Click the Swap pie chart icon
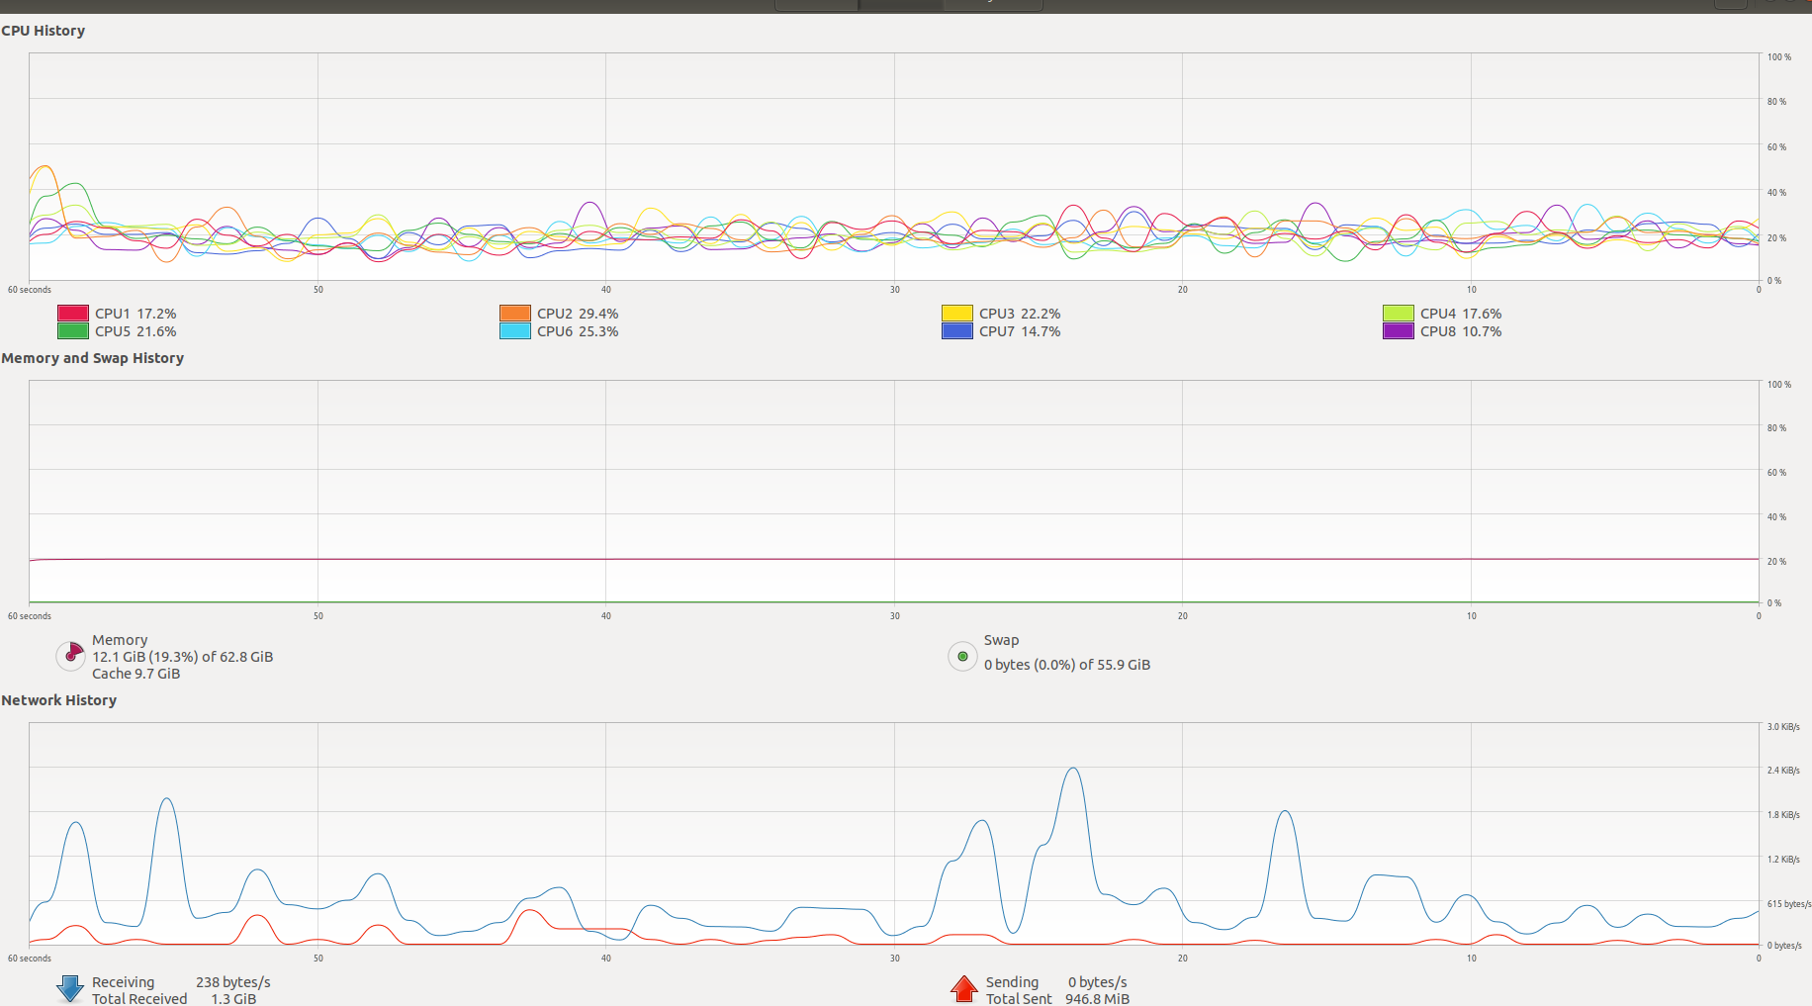Viewport: 1812px width, 1006px height. coord(962,656)
